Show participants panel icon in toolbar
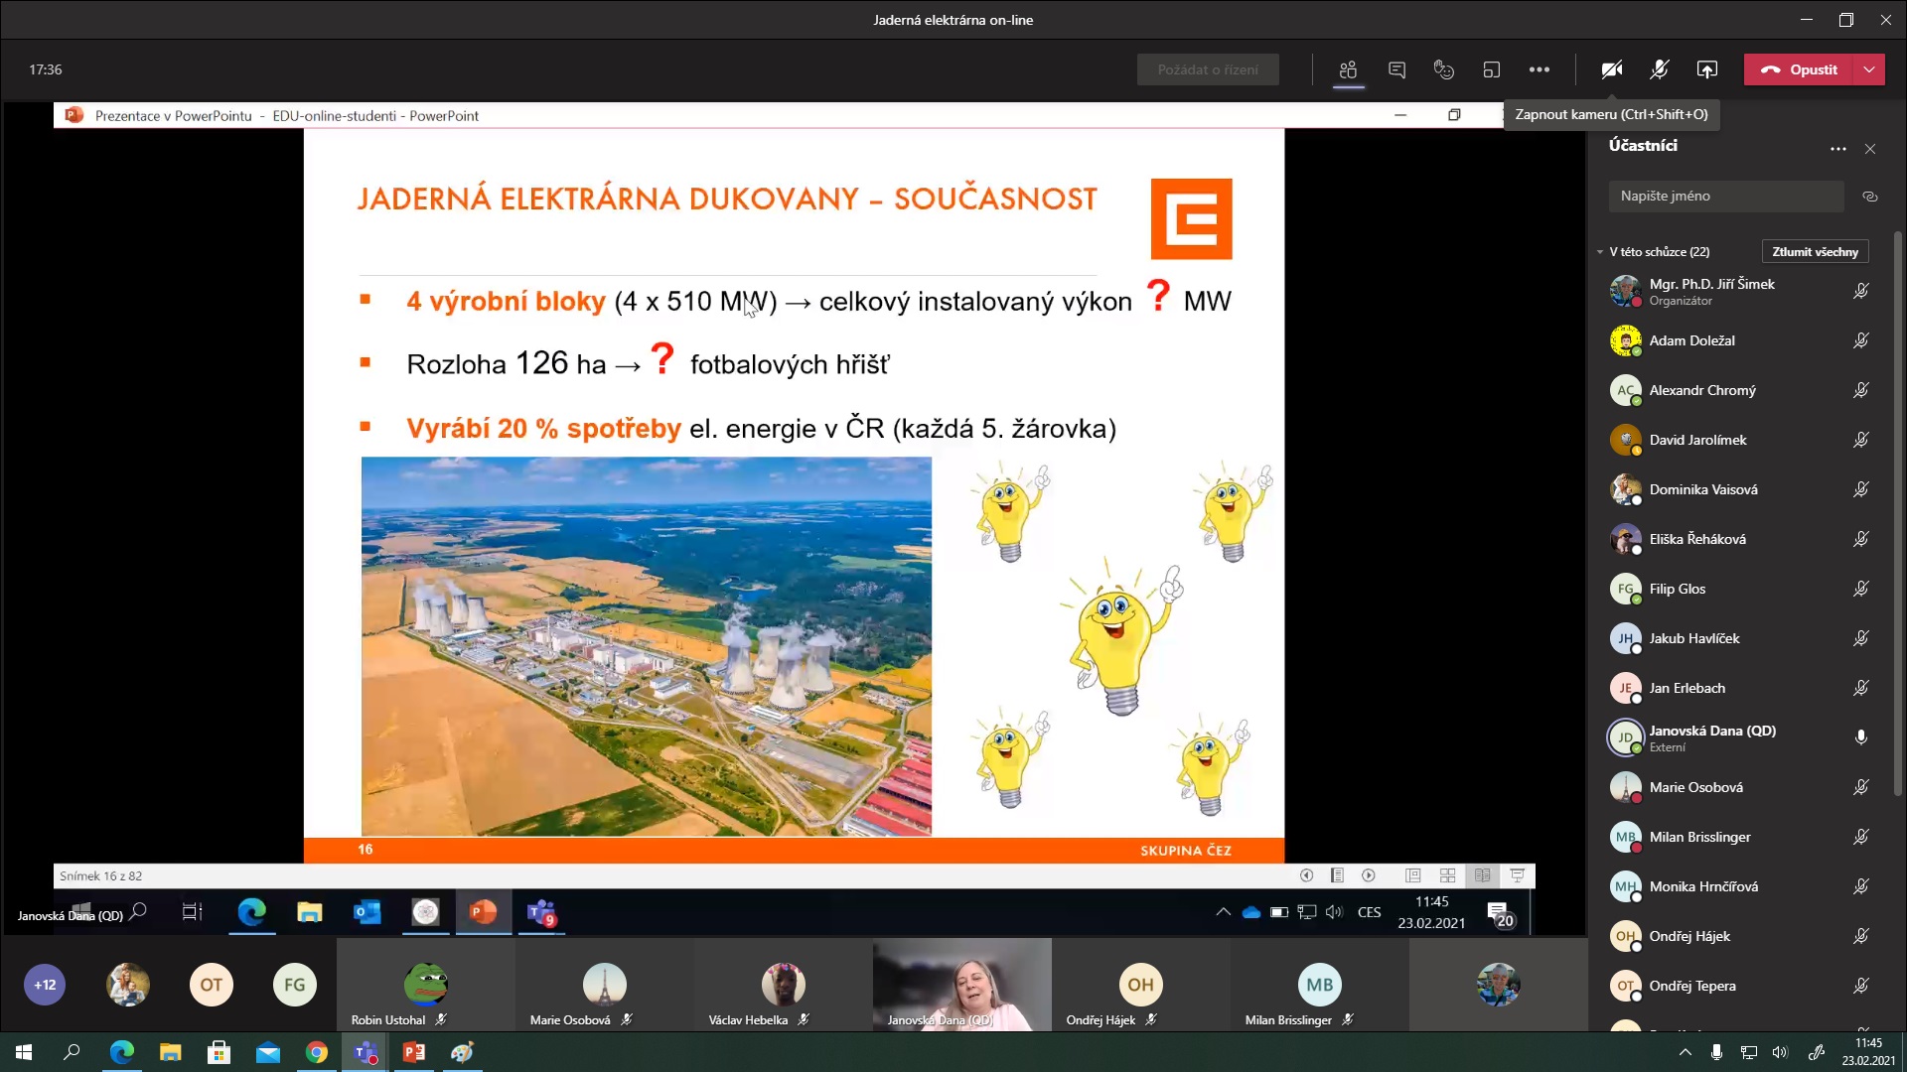This screenshot has height=1072, width=1907. coord(1348,69)
